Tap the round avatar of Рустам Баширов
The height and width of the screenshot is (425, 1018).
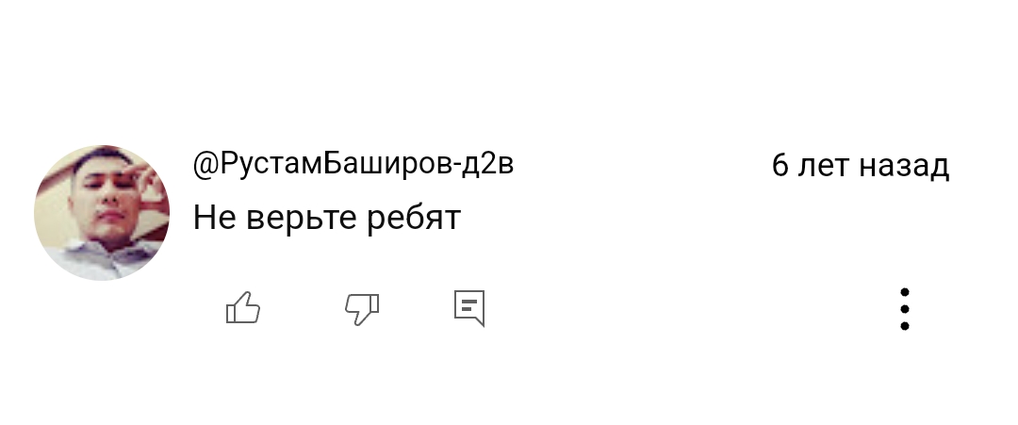[x=102, y=213]
